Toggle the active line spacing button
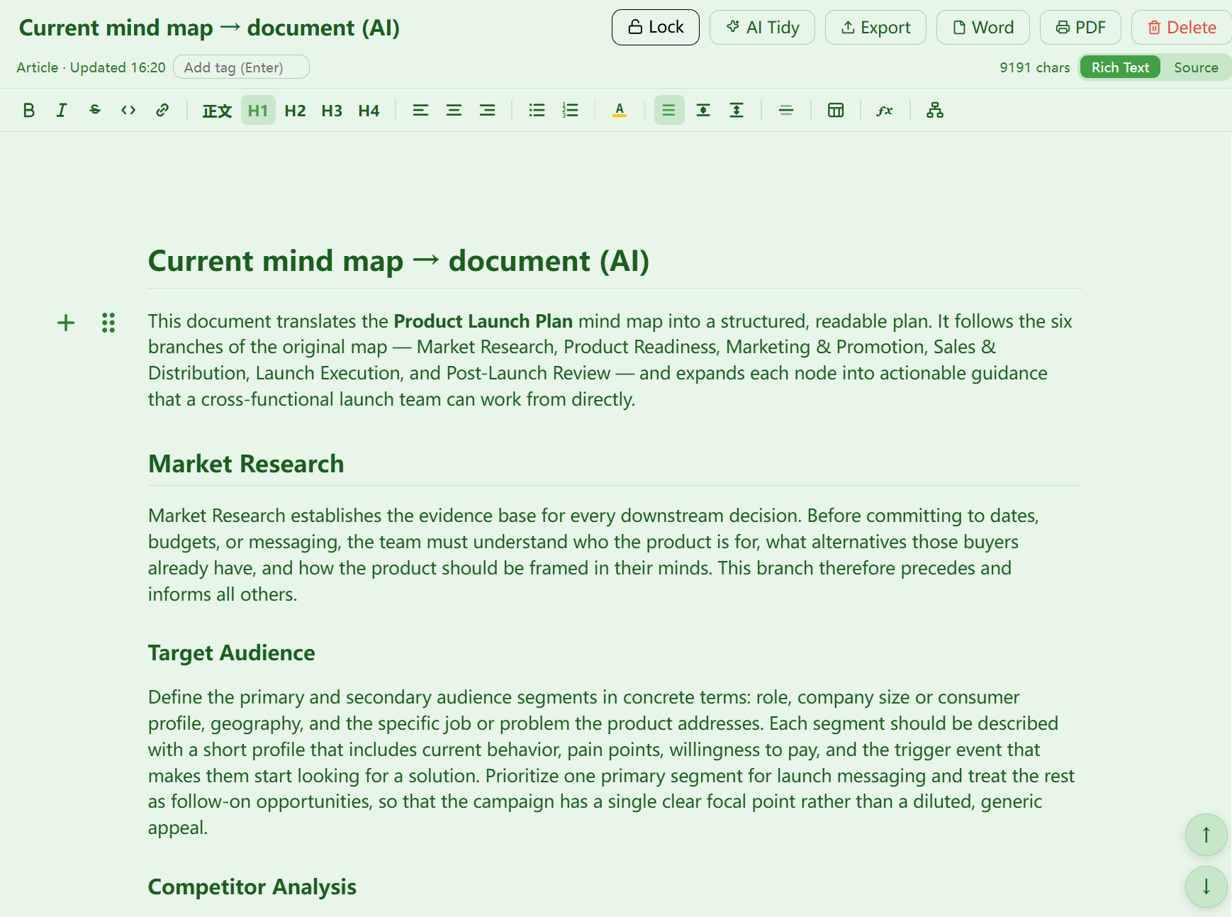1232x917 pixels. click(x=668, y=110)
